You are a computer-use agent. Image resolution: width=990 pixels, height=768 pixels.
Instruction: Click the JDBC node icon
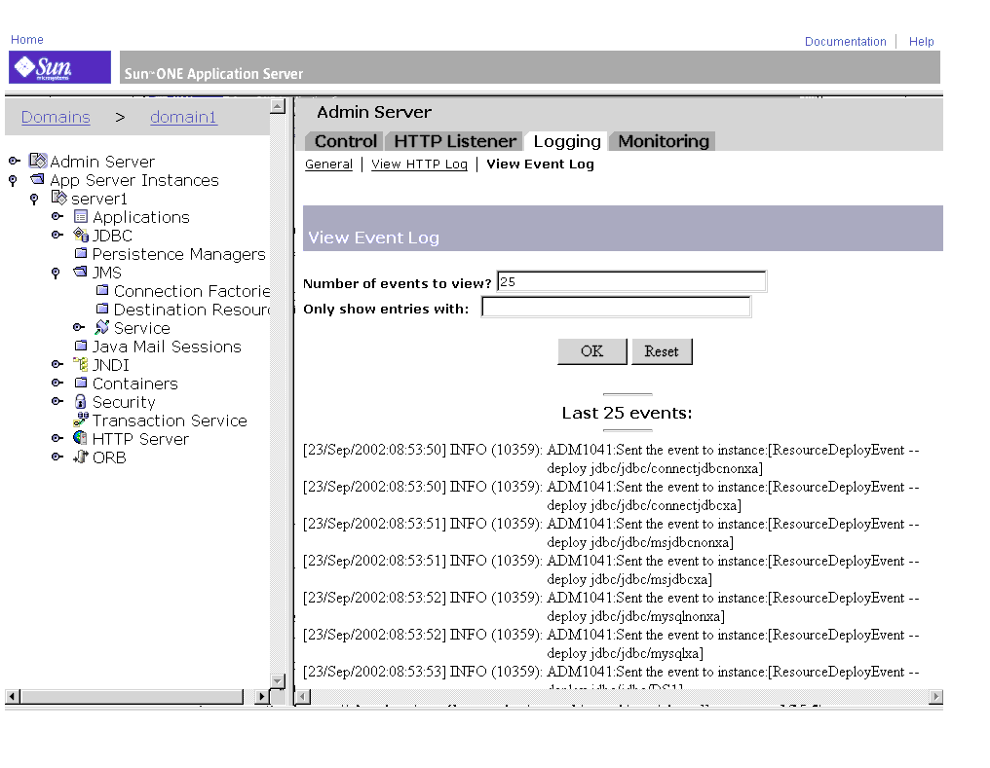[81, 235]
